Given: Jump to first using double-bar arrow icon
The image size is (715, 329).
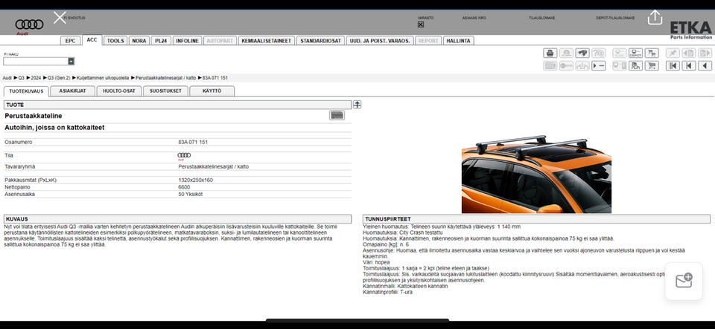Looking at the screenshot, I should [x=673, y=66].
